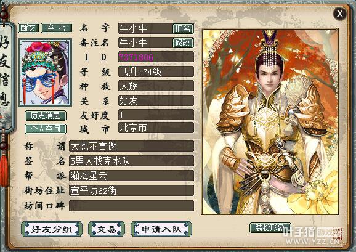This screenshot has width=356, height=252.
Task: Click the 断交 unfriend button
Action: coord(28,28)
